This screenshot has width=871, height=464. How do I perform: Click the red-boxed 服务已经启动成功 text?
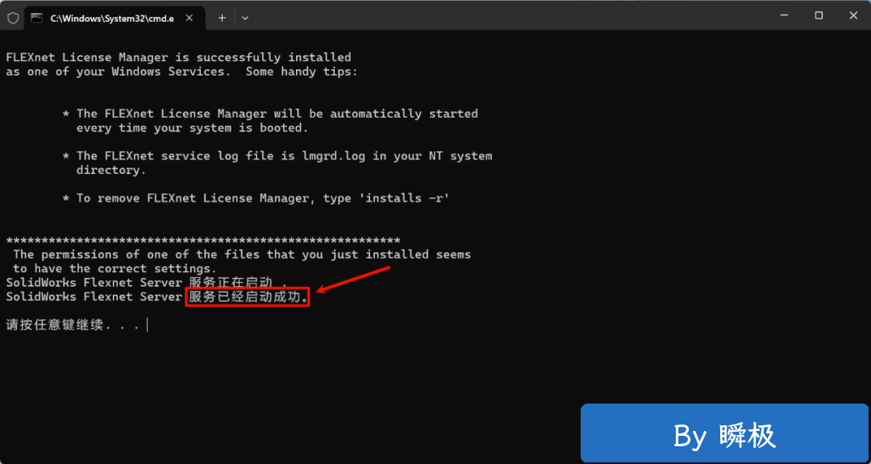click(248, 297)
